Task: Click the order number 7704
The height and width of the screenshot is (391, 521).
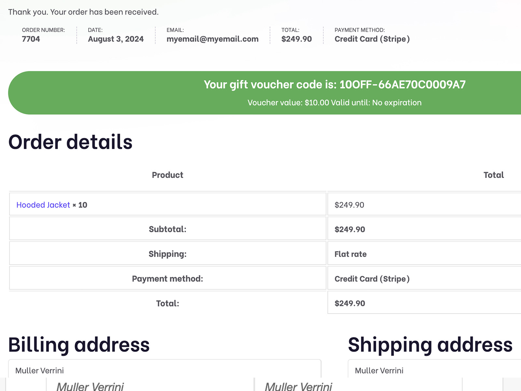Action: click(31, 39)
